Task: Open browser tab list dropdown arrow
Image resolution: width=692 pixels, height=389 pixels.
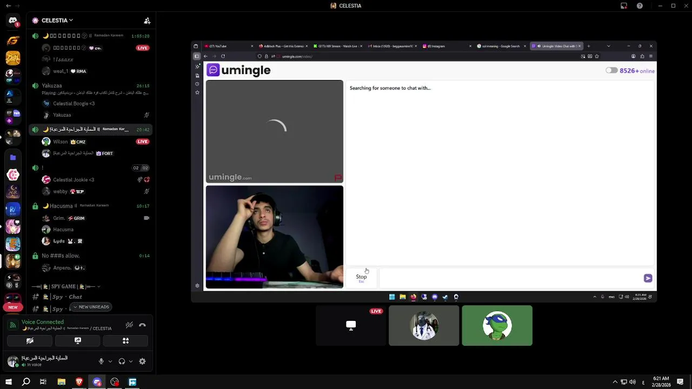Action: (608, 46)
